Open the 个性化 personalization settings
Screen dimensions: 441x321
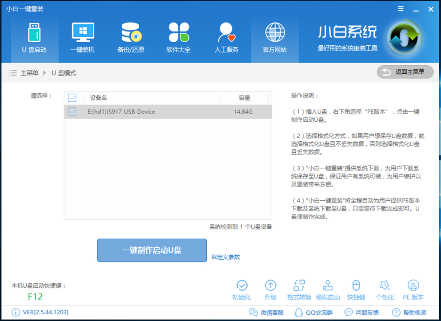[385, 289]
